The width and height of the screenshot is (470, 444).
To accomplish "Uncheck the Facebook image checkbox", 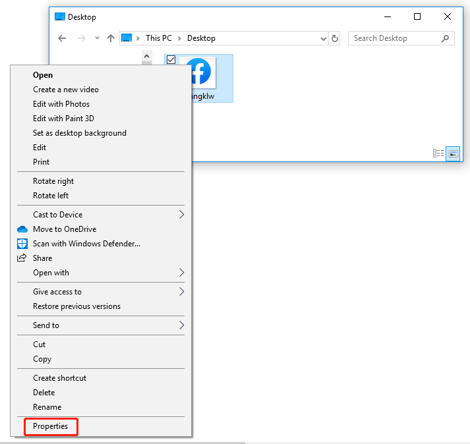I will pos(171,60).
